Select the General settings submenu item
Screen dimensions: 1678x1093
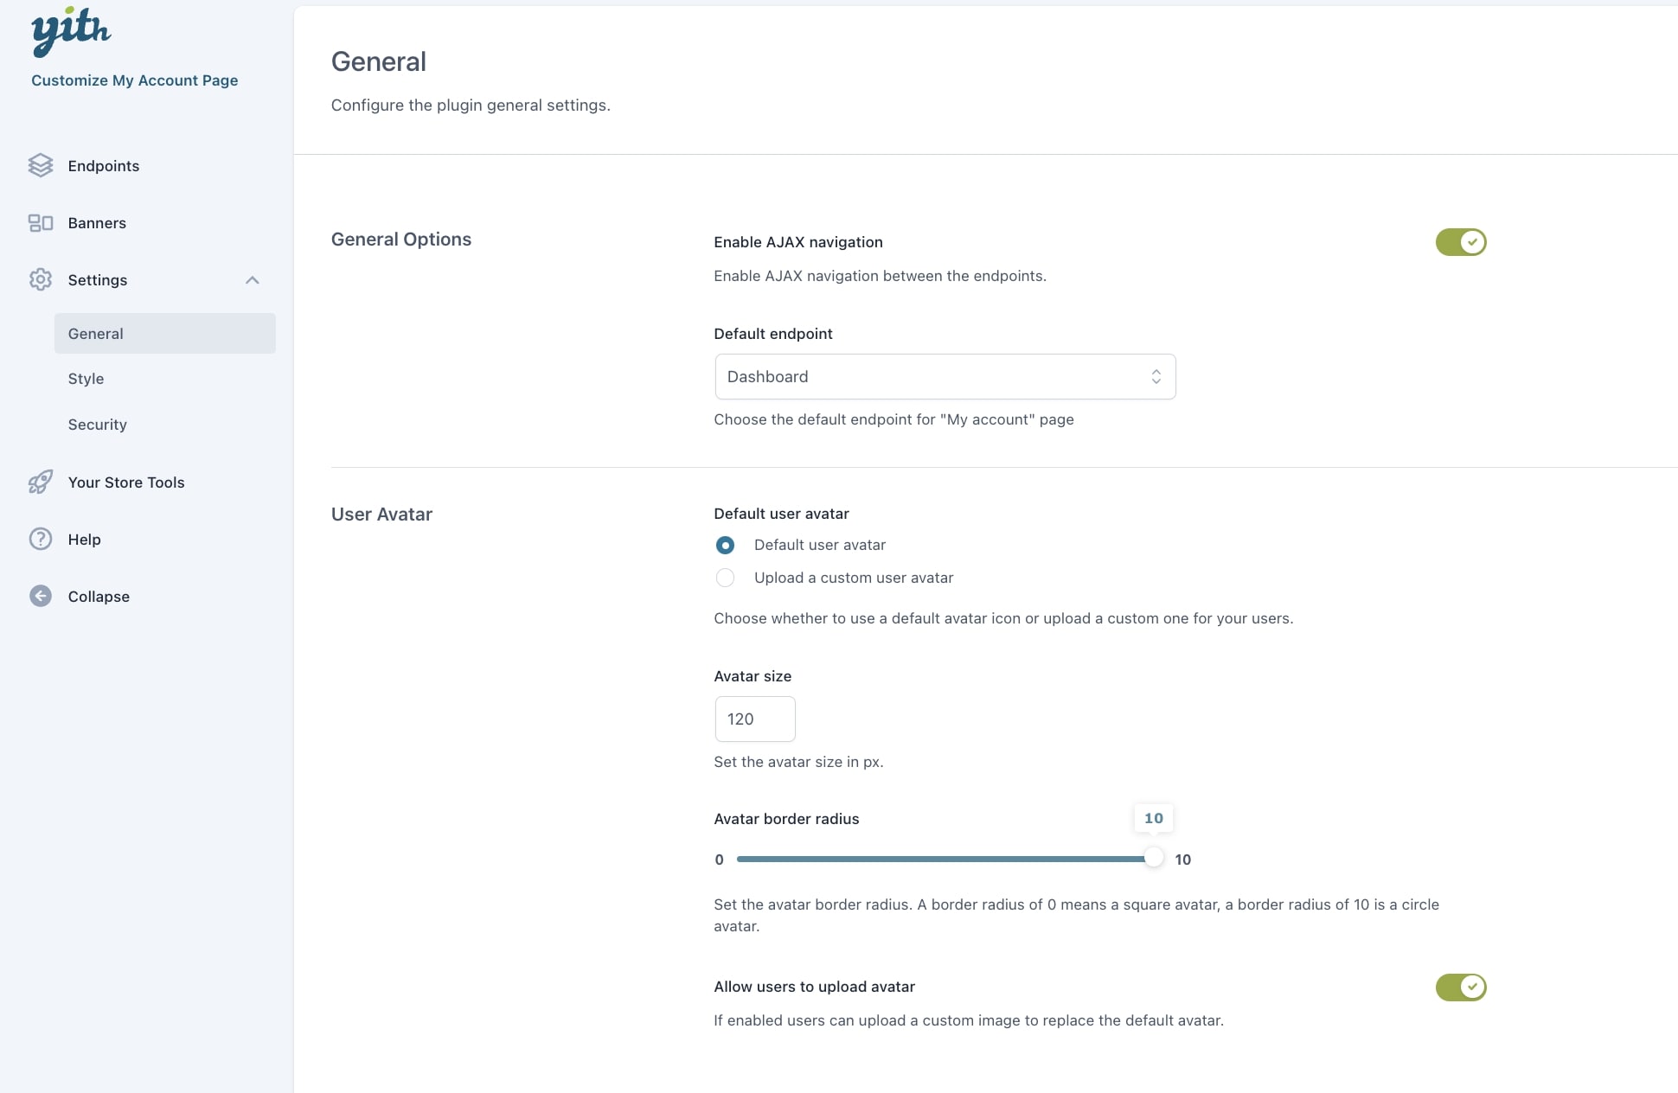pos(96,334)
